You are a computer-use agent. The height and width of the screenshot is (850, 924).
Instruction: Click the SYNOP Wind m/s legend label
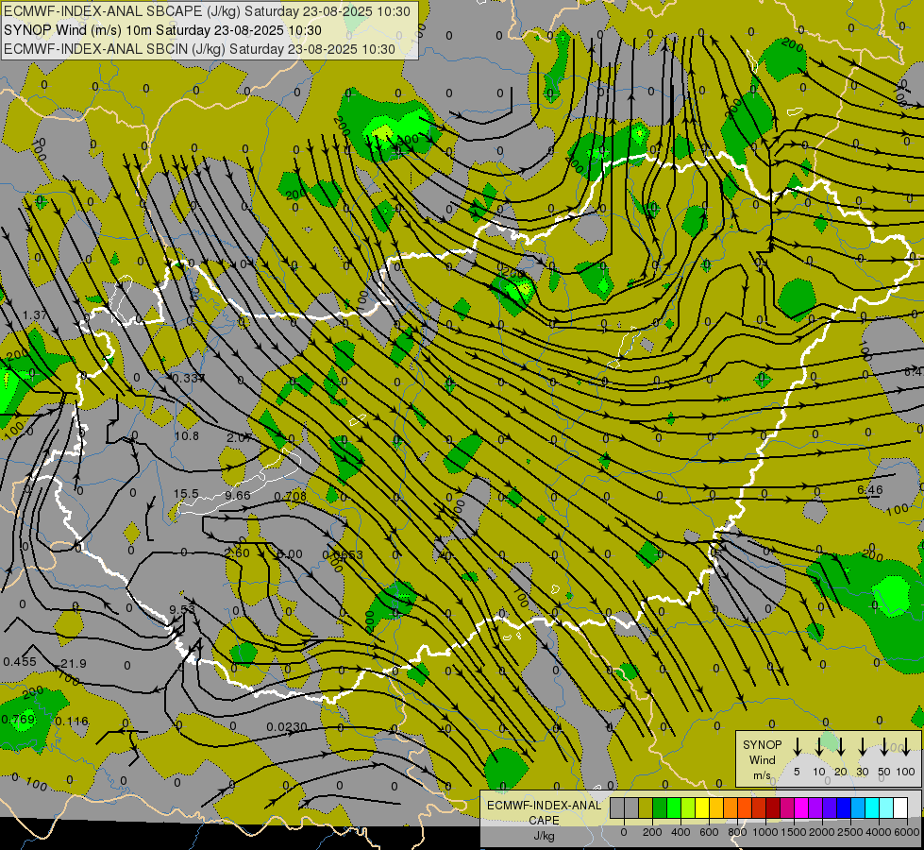pos(762,760)
